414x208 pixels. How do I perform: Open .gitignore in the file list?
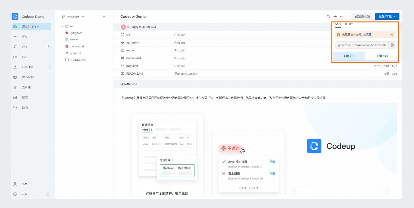click(x=133, y=43)
